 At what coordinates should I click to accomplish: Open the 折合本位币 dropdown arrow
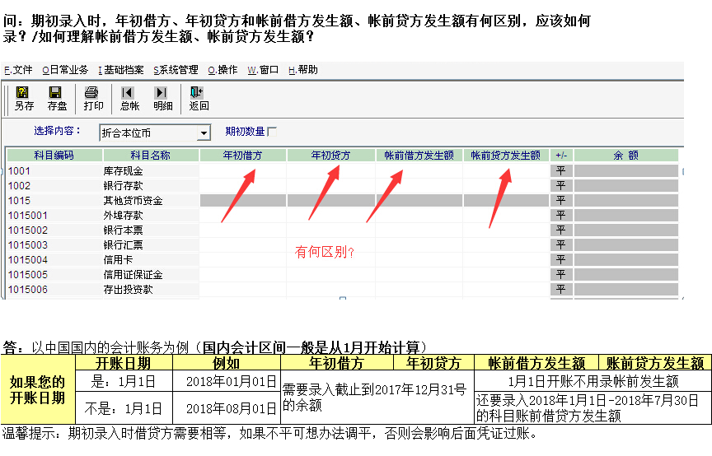tap(204, 133)
